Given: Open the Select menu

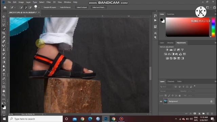Looking at the screenshot, I should click(x=41, y=2).
